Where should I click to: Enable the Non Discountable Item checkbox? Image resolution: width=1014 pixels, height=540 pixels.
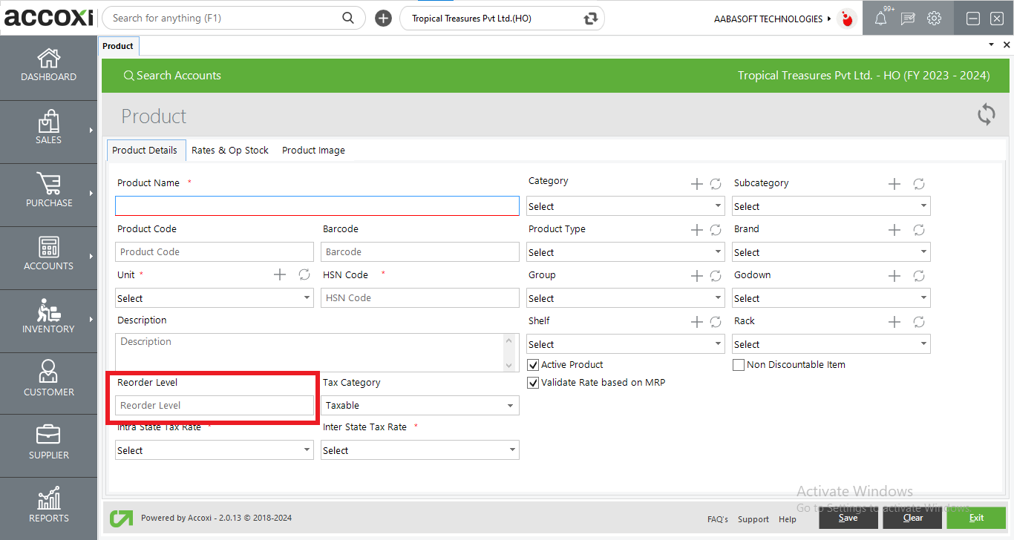(739, 365)
